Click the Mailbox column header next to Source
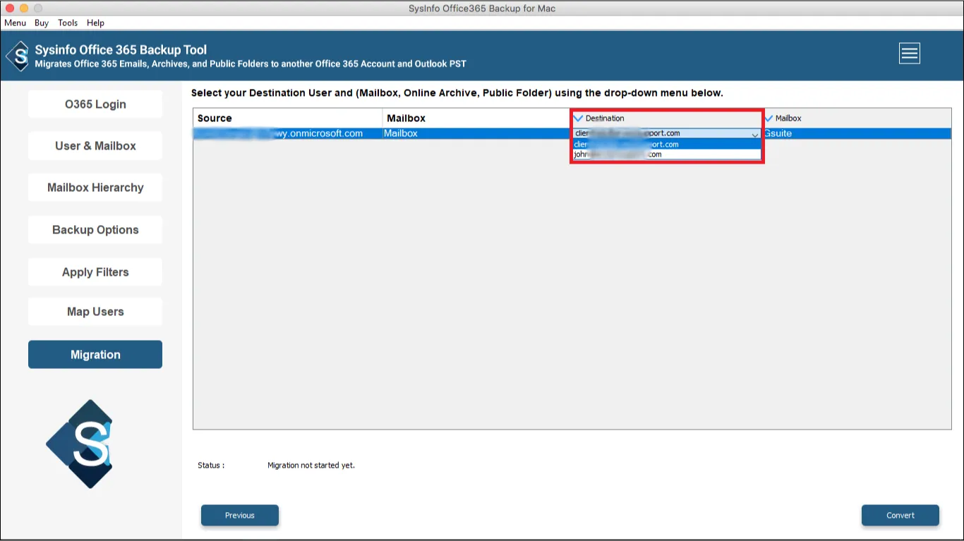The height and width of the screenshot is (541, 964). coord(476,118)
